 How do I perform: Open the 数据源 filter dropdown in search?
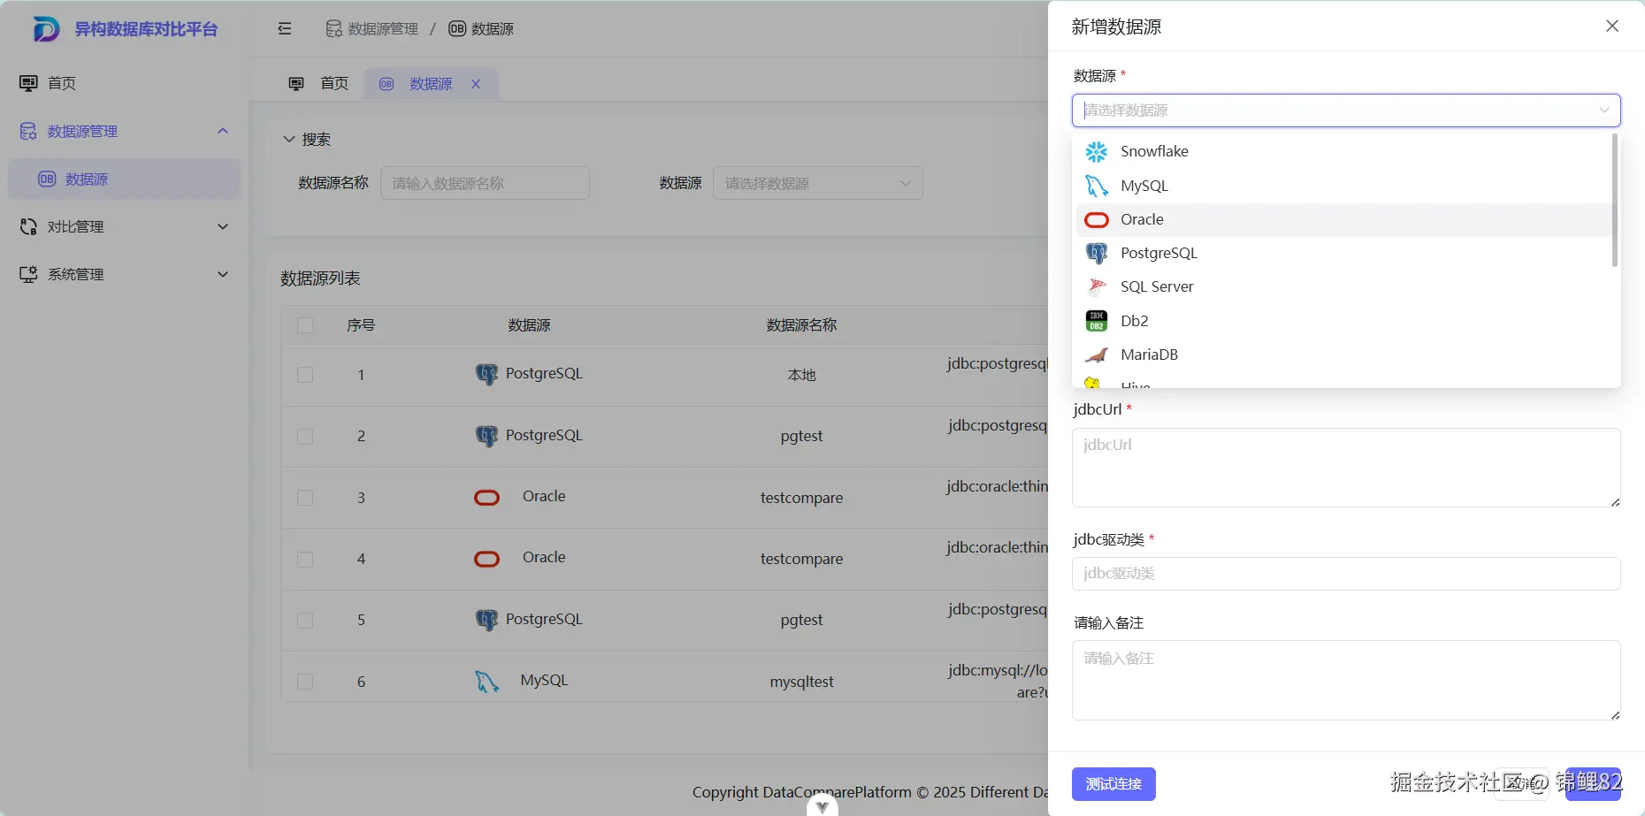(818, 183)
